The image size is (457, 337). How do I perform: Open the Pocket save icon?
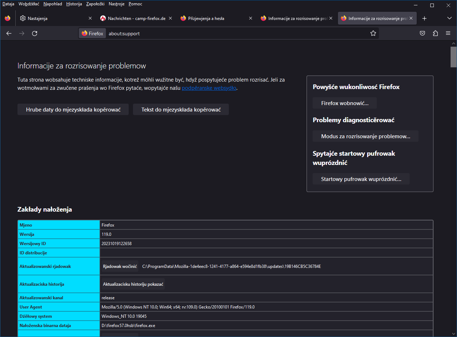point(422,33)
